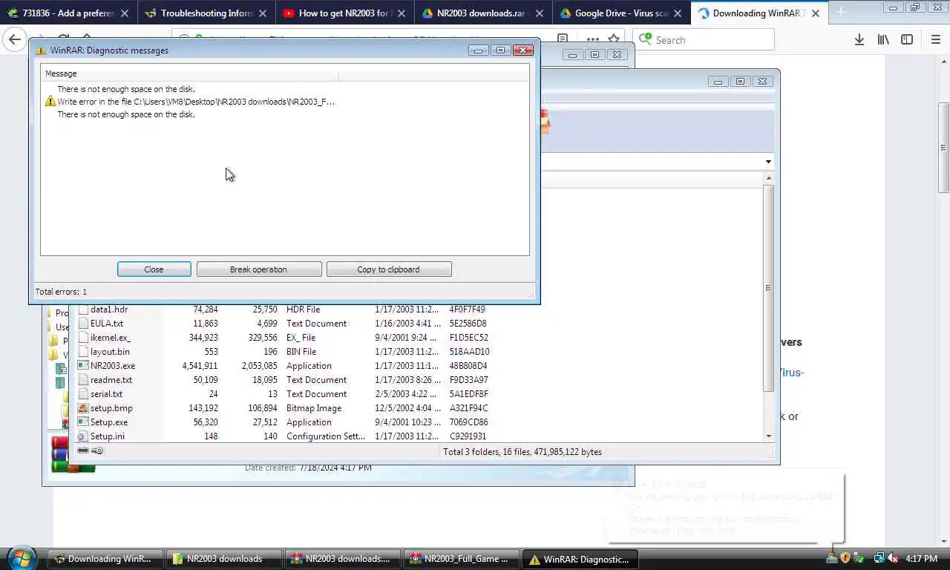The width and height of the screenshot is (950, 570).
Task: Switch to WinRAR: Diagnostic taskbar item
Action: [x=580, y=559]
